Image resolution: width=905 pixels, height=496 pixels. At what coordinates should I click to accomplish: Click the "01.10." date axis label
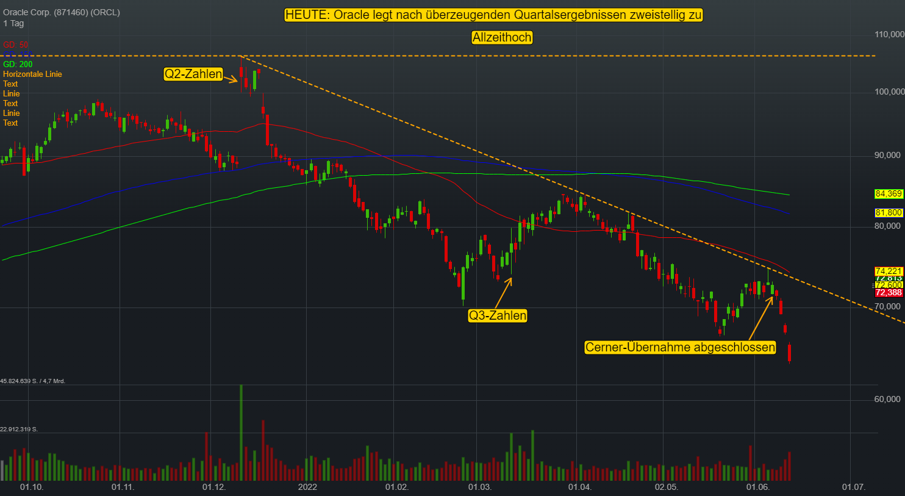[32, 487]
